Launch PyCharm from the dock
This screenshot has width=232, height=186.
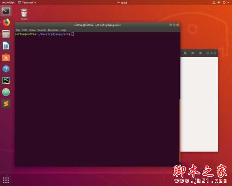(6, 80)
